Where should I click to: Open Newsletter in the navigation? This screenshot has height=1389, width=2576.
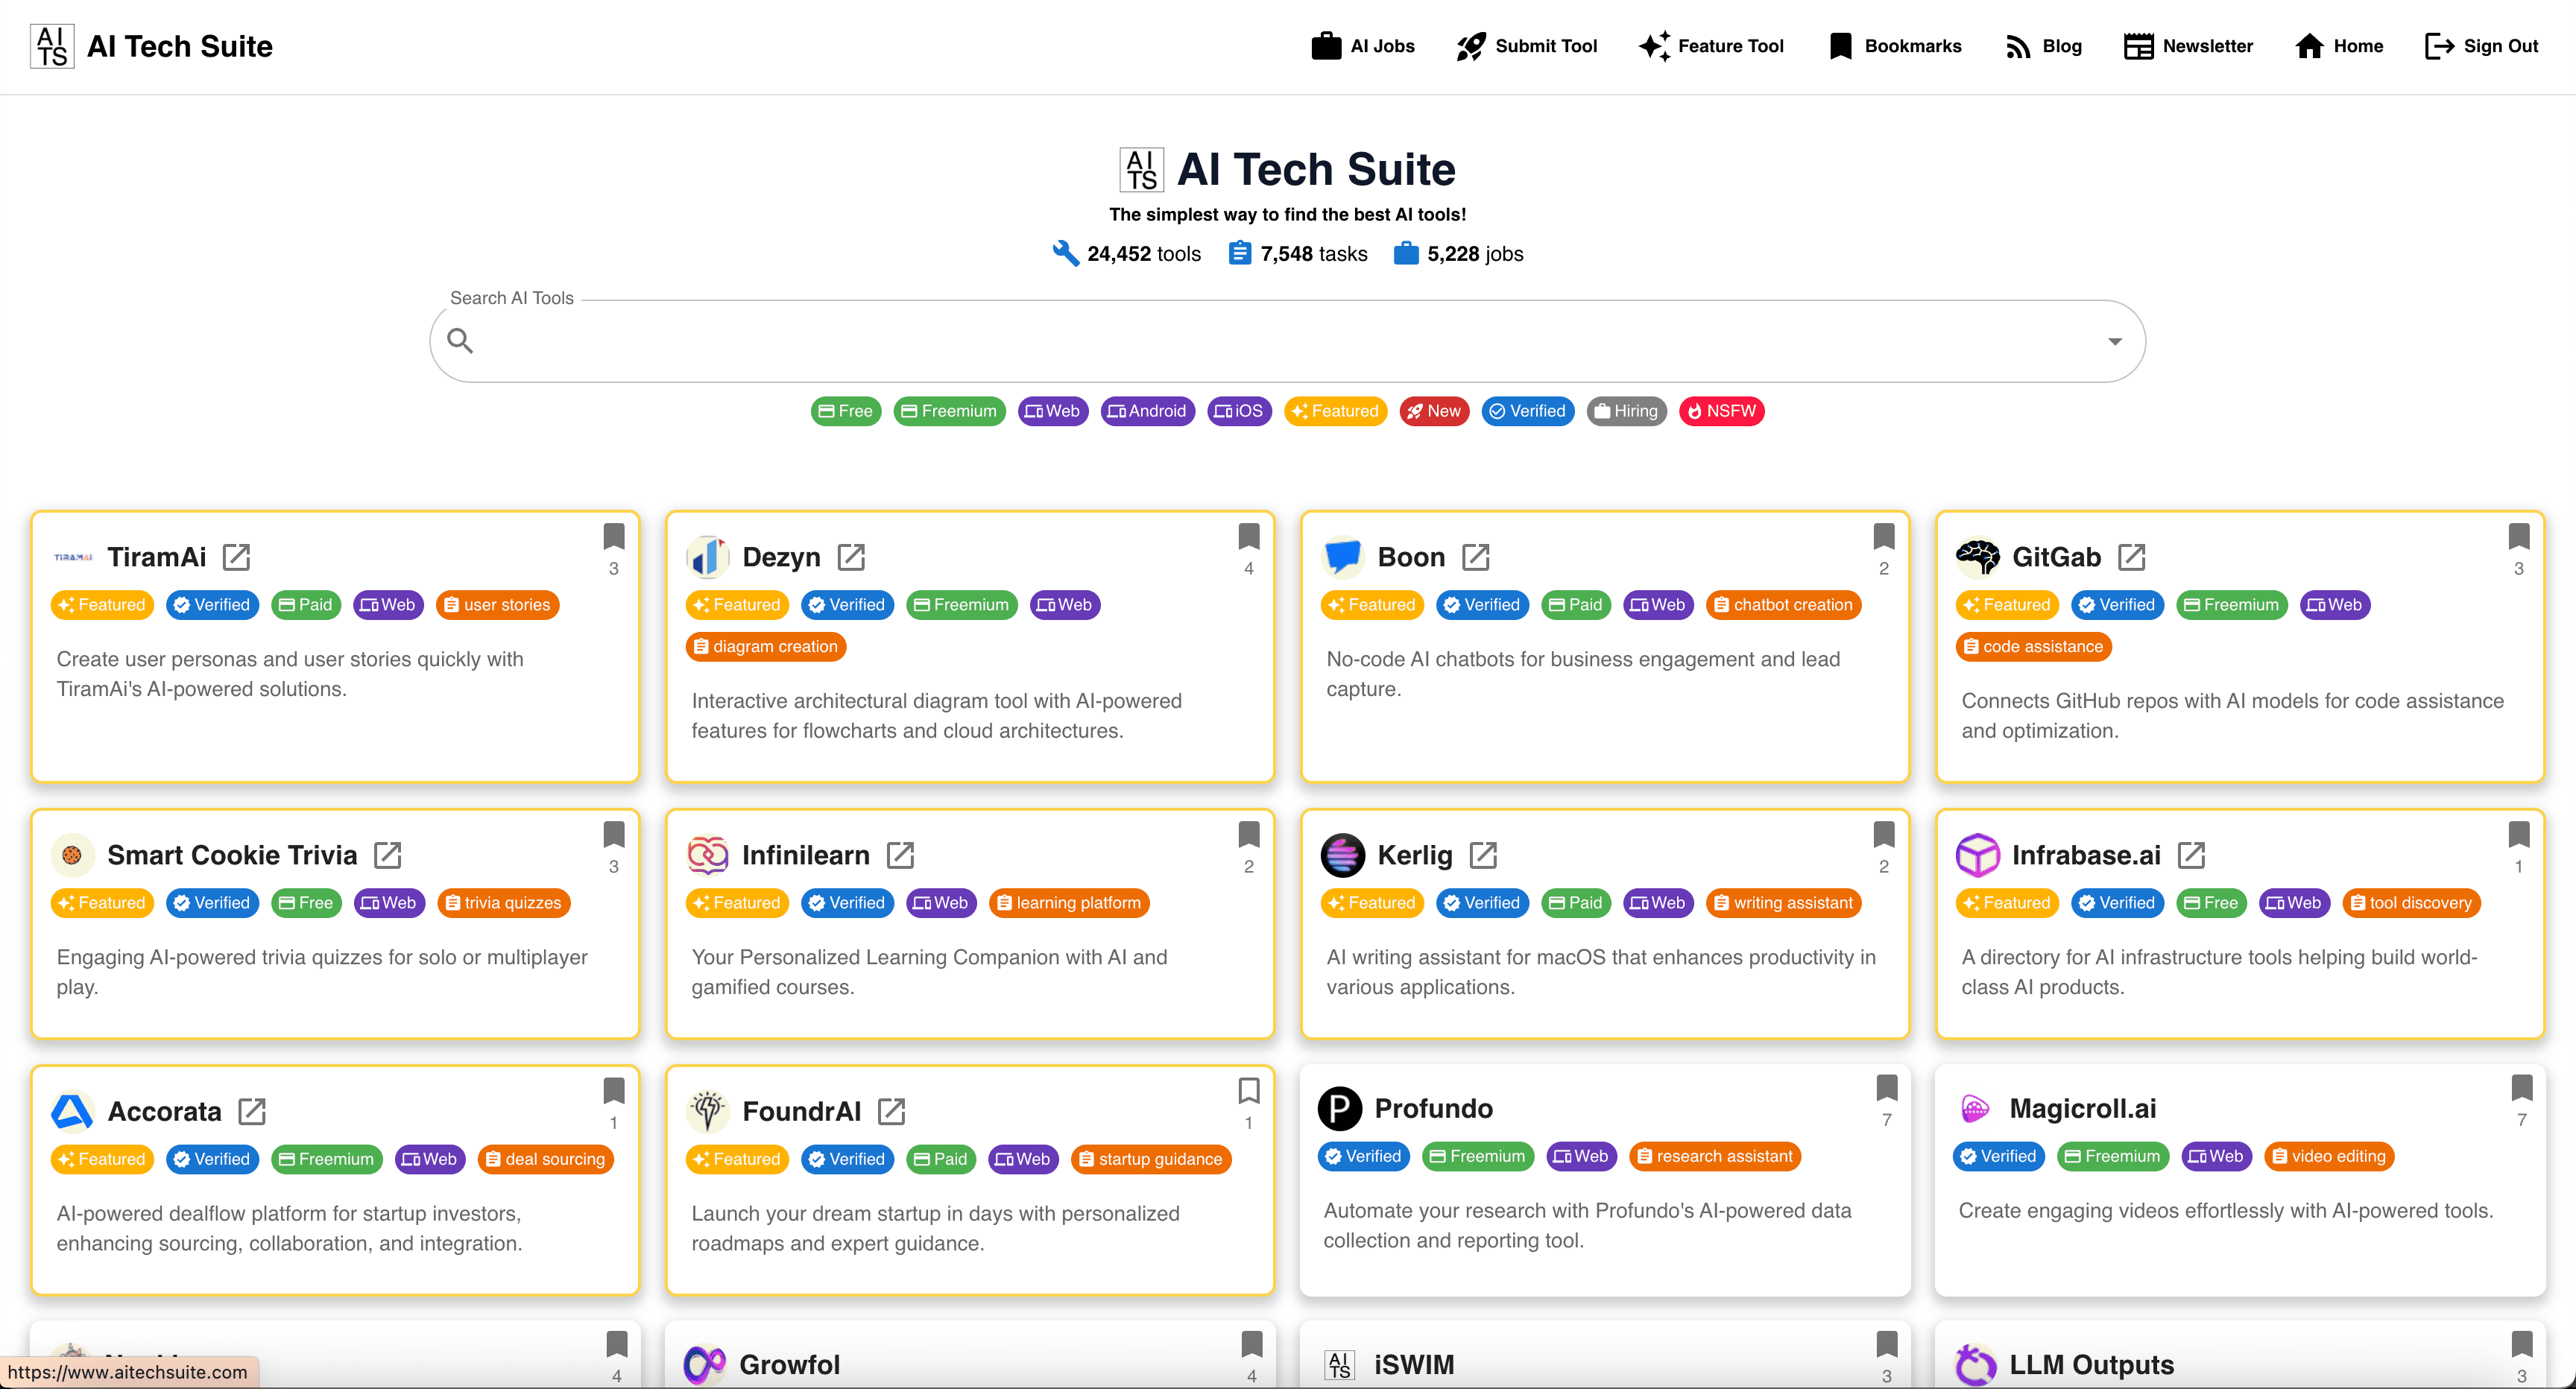tap(2188, 46)
